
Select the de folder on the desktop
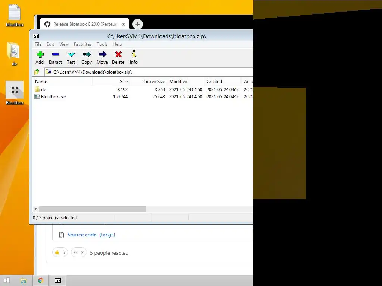click(15, 54)
